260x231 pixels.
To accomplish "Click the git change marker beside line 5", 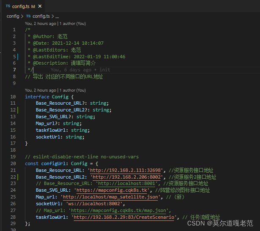I will tap(18, 57).
